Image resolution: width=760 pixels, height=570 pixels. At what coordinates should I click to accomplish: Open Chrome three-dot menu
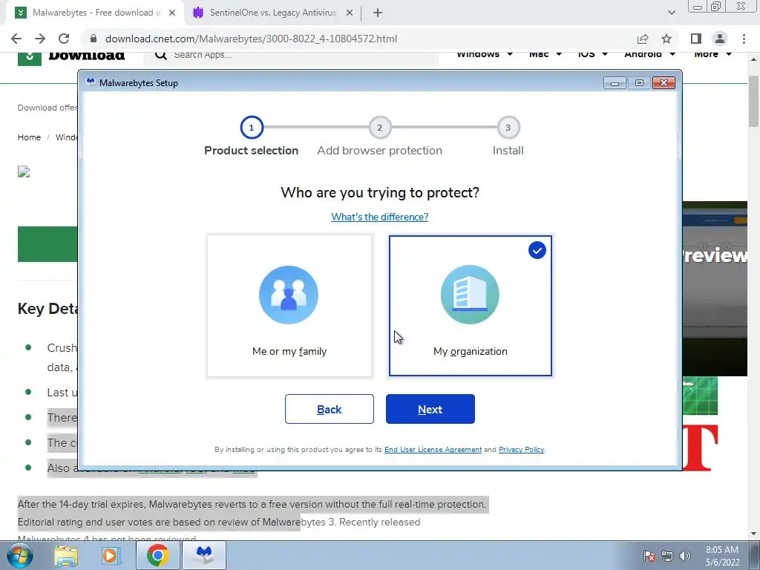[x=744, y=39]
